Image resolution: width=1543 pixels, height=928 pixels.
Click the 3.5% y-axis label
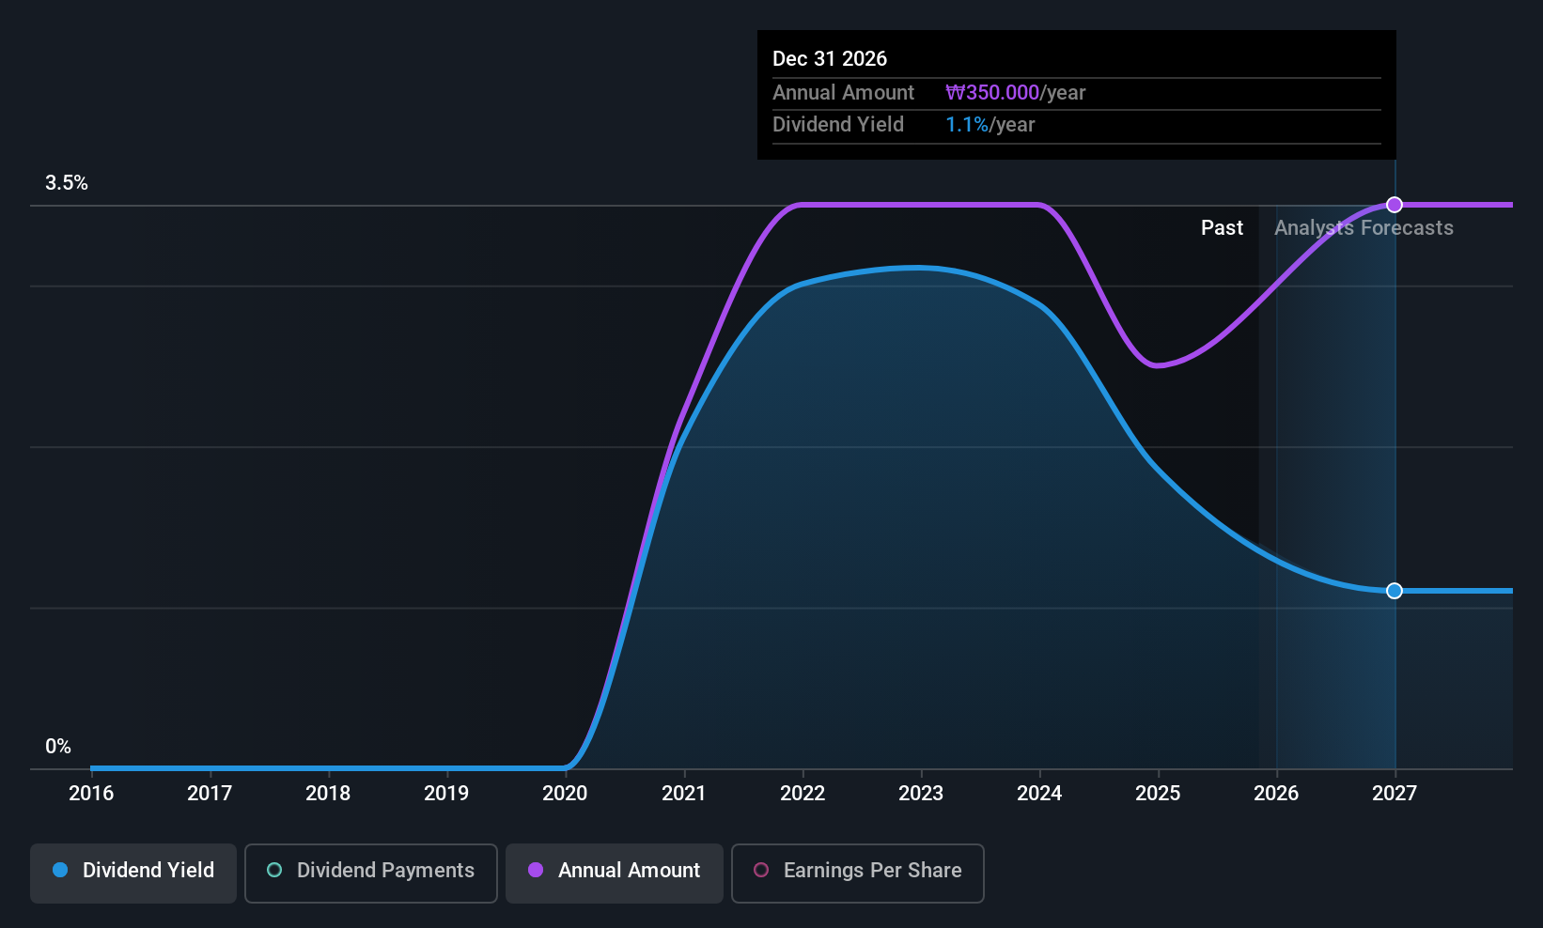(67, 183)
